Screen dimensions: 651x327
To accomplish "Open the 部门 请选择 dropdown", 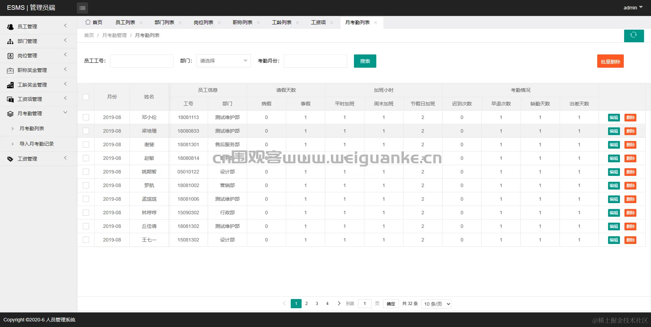I will [223, 61].
